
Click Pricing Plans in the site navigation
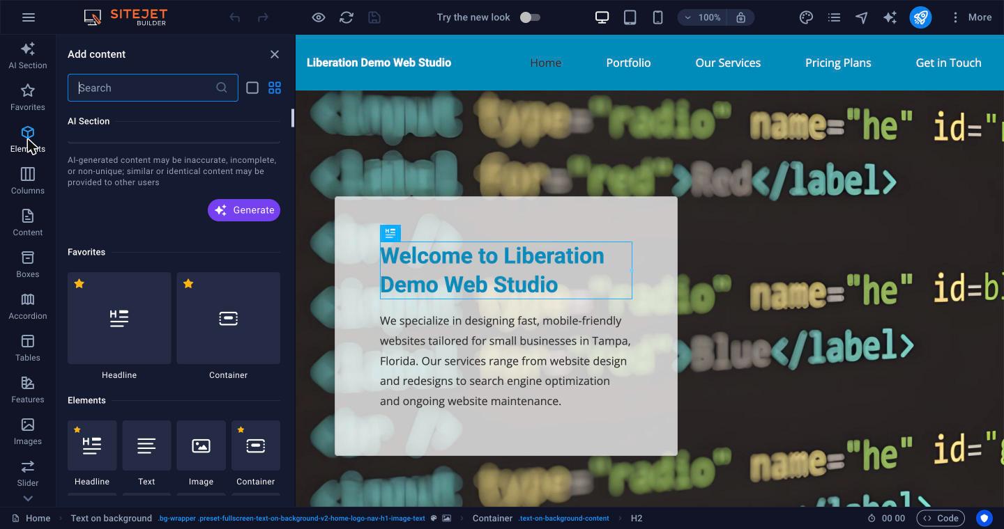[x=838, y=63]
